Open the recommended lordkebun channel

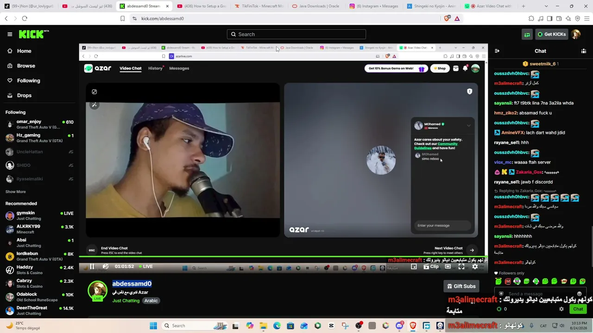coord(39,256)
